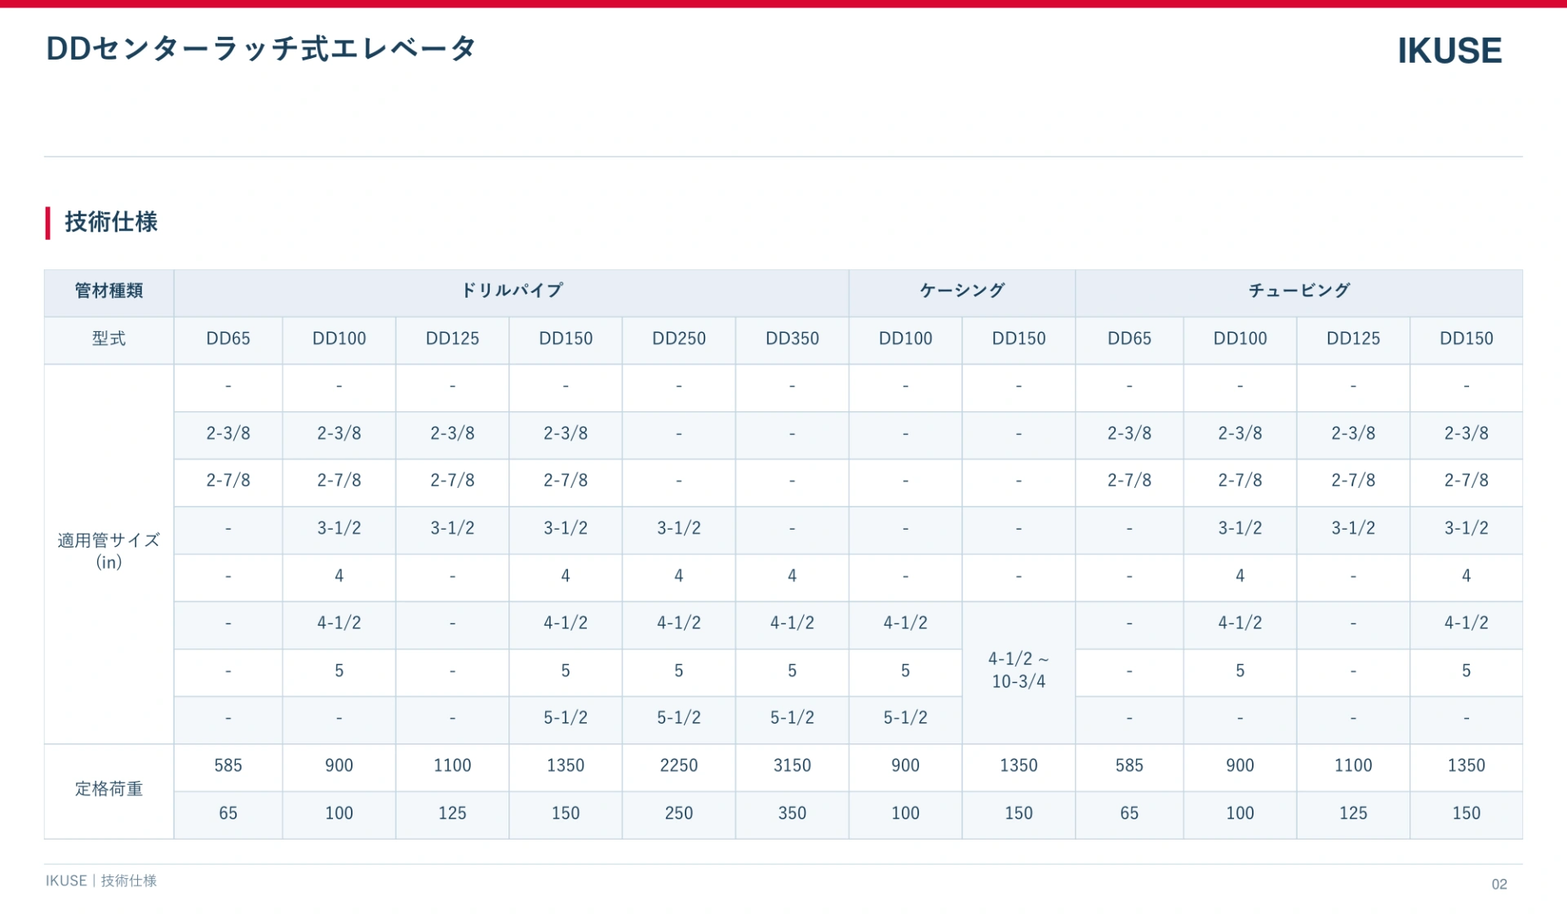Click the DD125 model cell under ドリルパイプ
This screenshot has height=918, width=1567.
pos(453,339)
